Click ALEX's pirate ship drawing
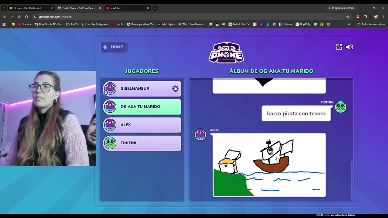This screenshot has height=218, width=388. (x=269, y=165)
